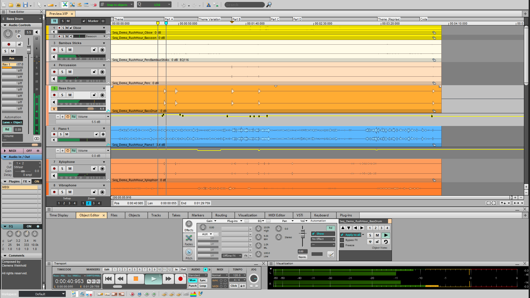The width and height of the screenshot is (530, 298).
Task: Open the spectrum visualization icon in bottom toolbar
Action: pyautogui.click(x=193, y=294)
